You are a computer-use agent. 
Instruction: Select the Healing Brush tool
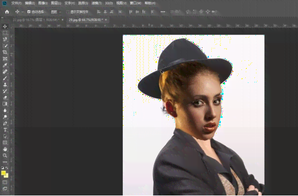(x=5, y=72)
